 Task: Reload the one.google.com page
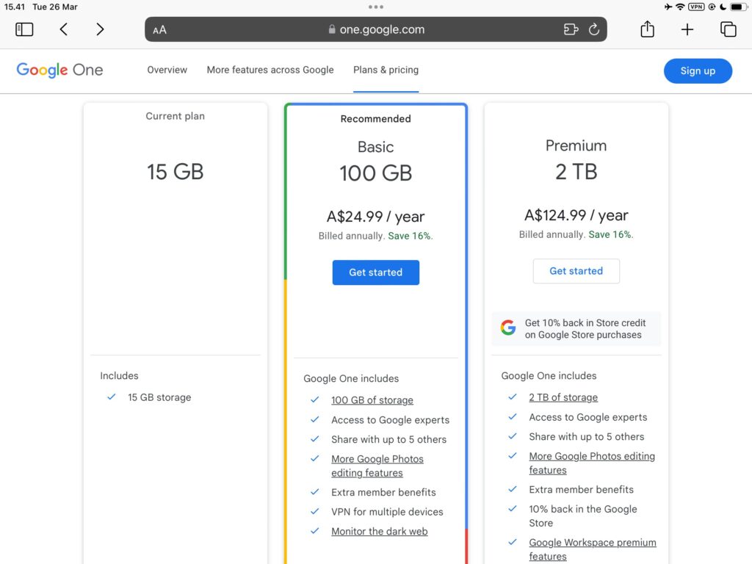pos(594,29)
